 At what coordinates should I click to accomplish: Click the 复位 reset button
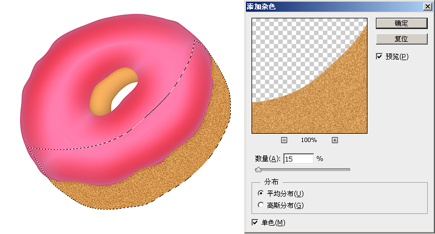point(402,39)
